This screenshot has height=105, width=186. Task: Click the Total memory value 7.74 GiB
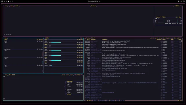[40, 40]
